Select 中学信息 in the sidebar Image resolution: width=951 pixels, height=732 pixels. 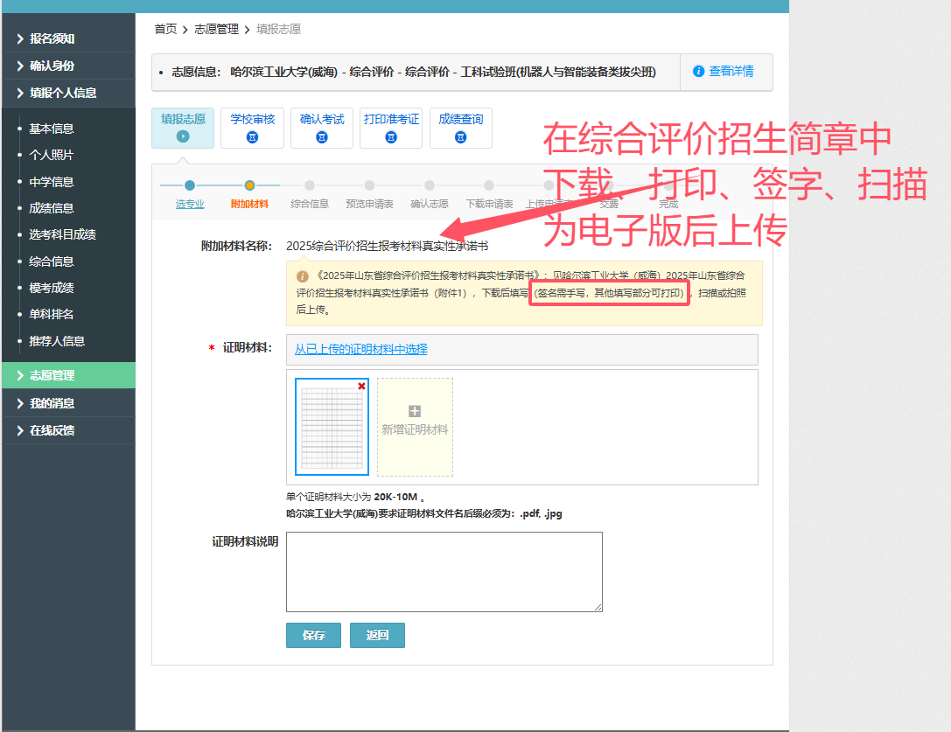52,182
